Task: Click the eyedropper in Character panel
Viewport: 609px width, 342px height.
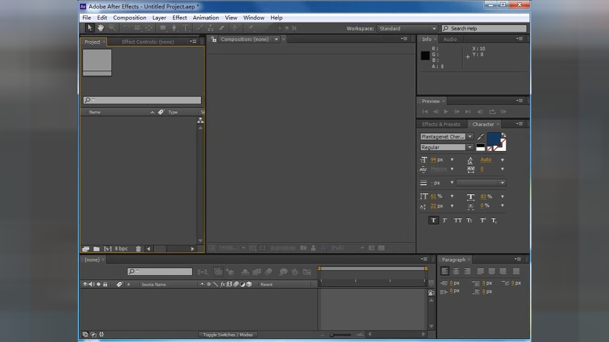Action: 481,137
